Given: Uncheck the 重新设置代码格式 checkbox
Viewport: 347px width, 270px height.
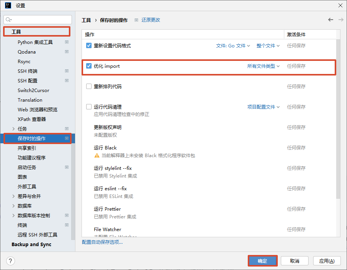Looking at the screenshot, I should 89,45.
